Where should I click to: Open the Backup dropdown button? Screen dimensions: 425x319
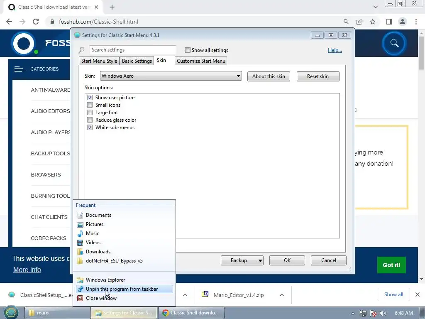(242, 260)
